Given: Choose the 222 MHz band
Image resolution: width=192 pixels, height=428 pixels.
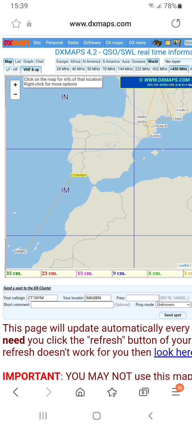Looking at the screenshot, I should (x=143, y=69).
